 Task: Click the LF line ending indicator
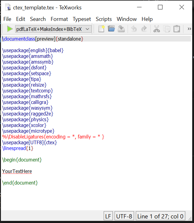tap(108, 216)
